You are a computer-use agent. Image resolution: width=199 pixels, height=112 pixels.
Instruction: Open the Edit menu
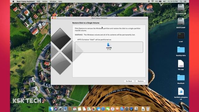39,1
